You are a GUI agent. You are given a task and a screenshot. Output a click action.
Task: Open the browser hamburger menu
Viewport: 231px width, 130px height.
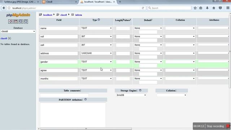coord(228,8)
